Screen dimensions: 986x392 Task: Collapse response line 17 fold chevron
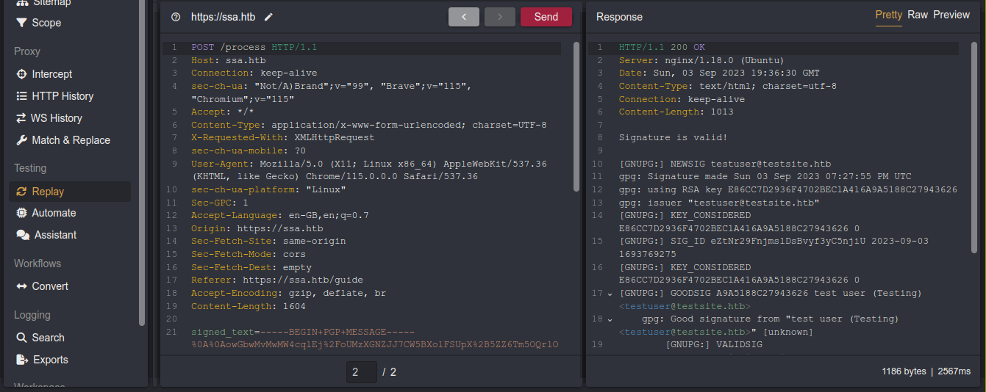610,294
